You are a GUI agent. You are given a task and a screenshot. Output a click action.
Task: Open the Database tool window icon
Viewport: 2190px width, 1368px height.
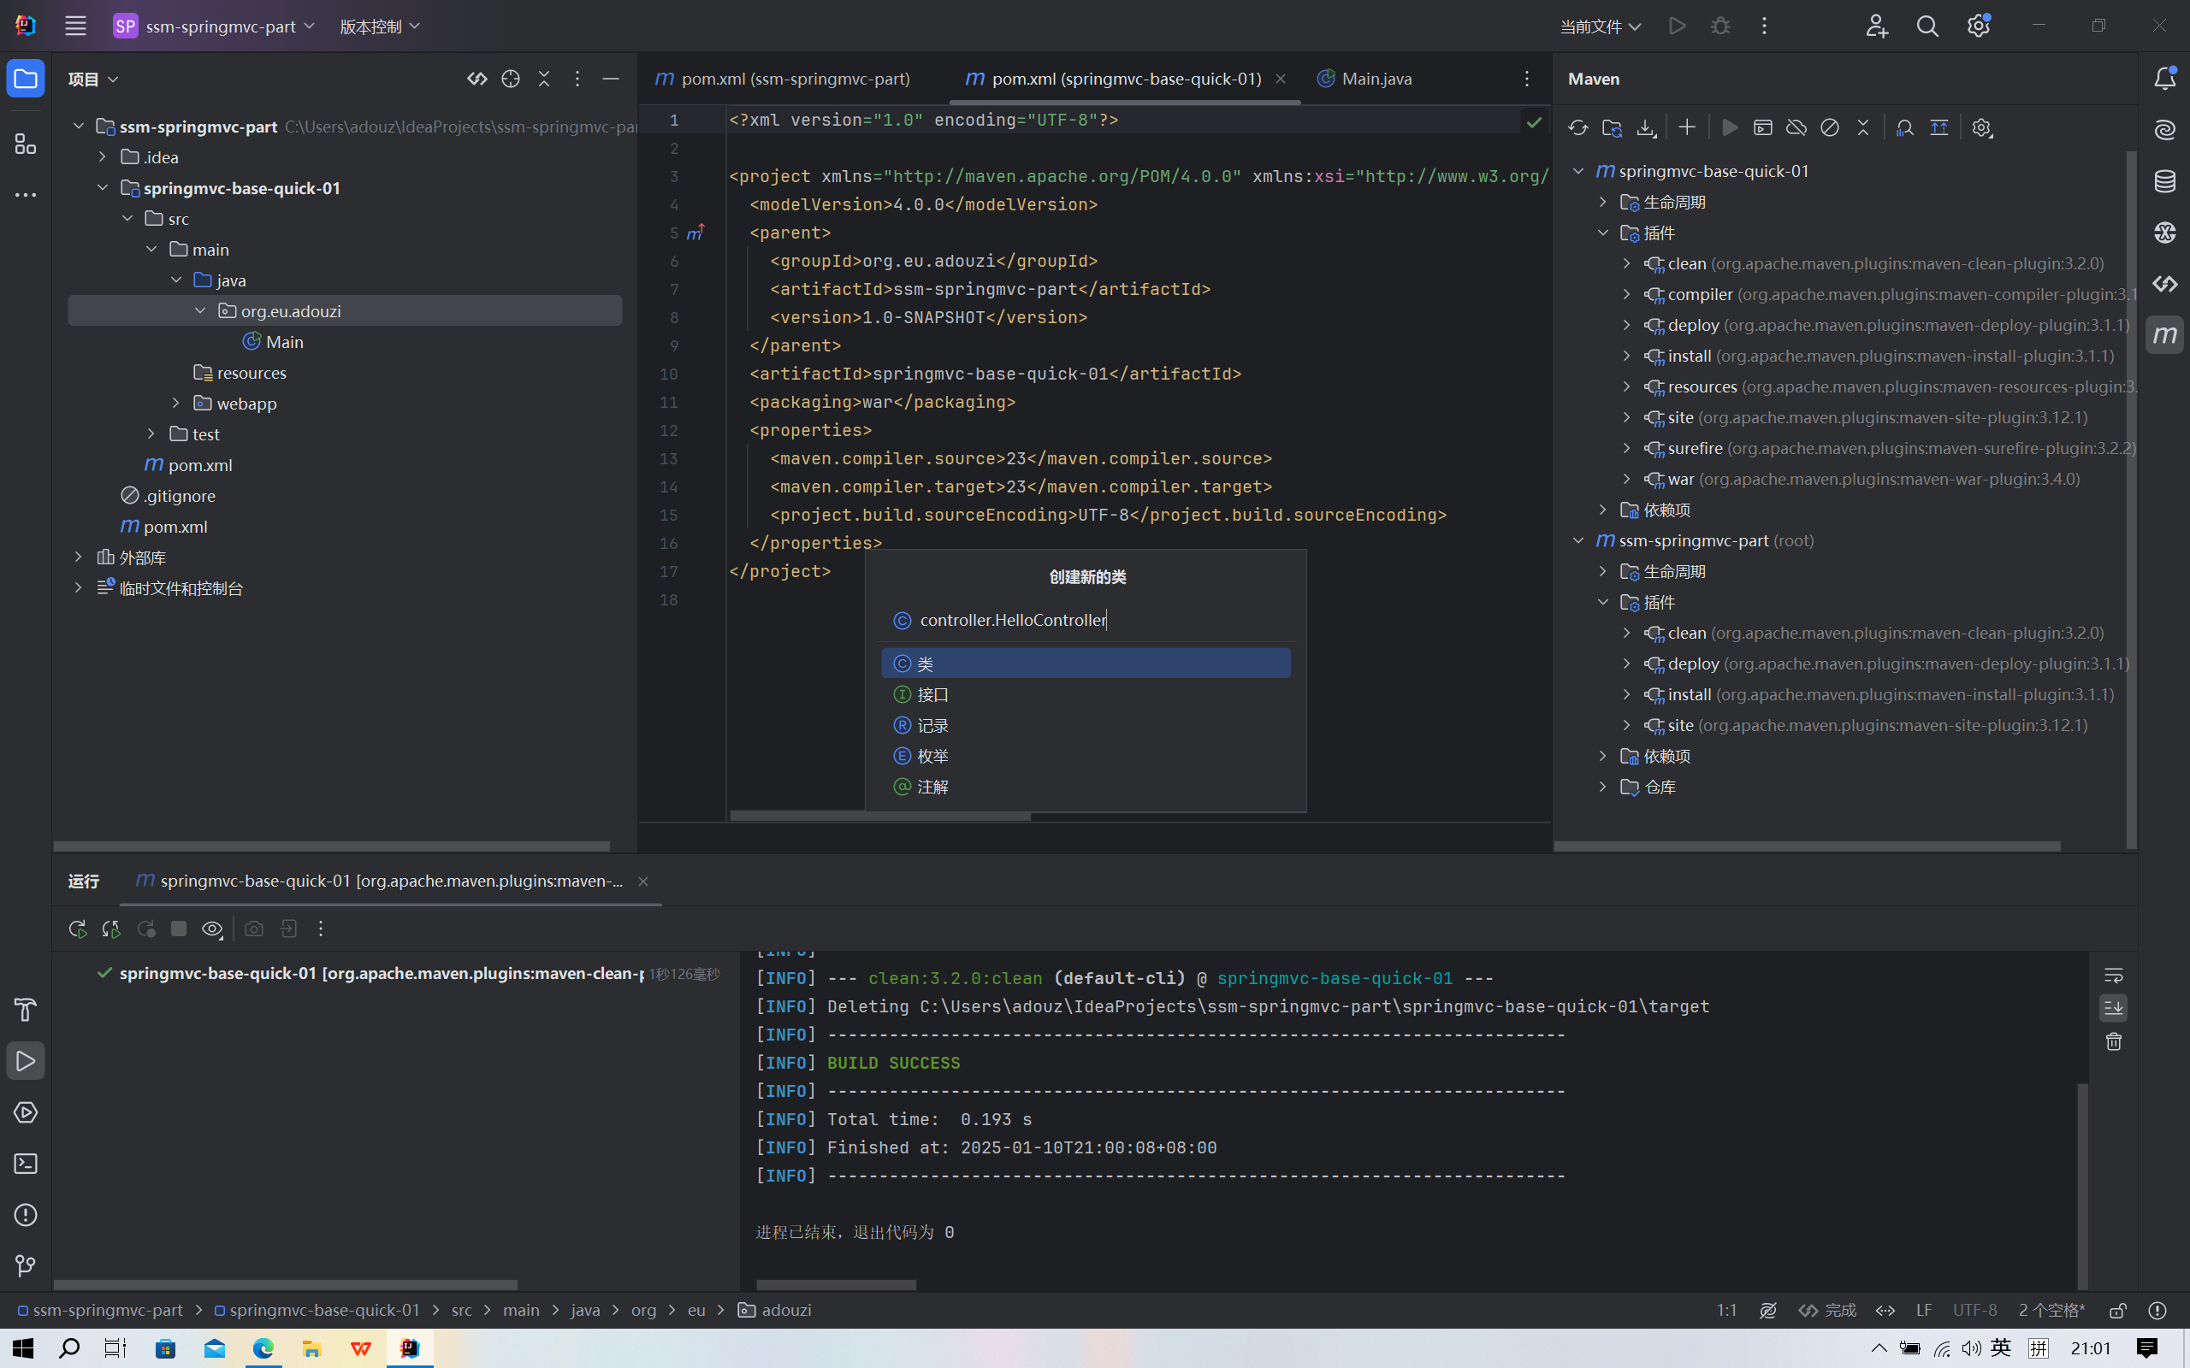[x=2164, y=181]
